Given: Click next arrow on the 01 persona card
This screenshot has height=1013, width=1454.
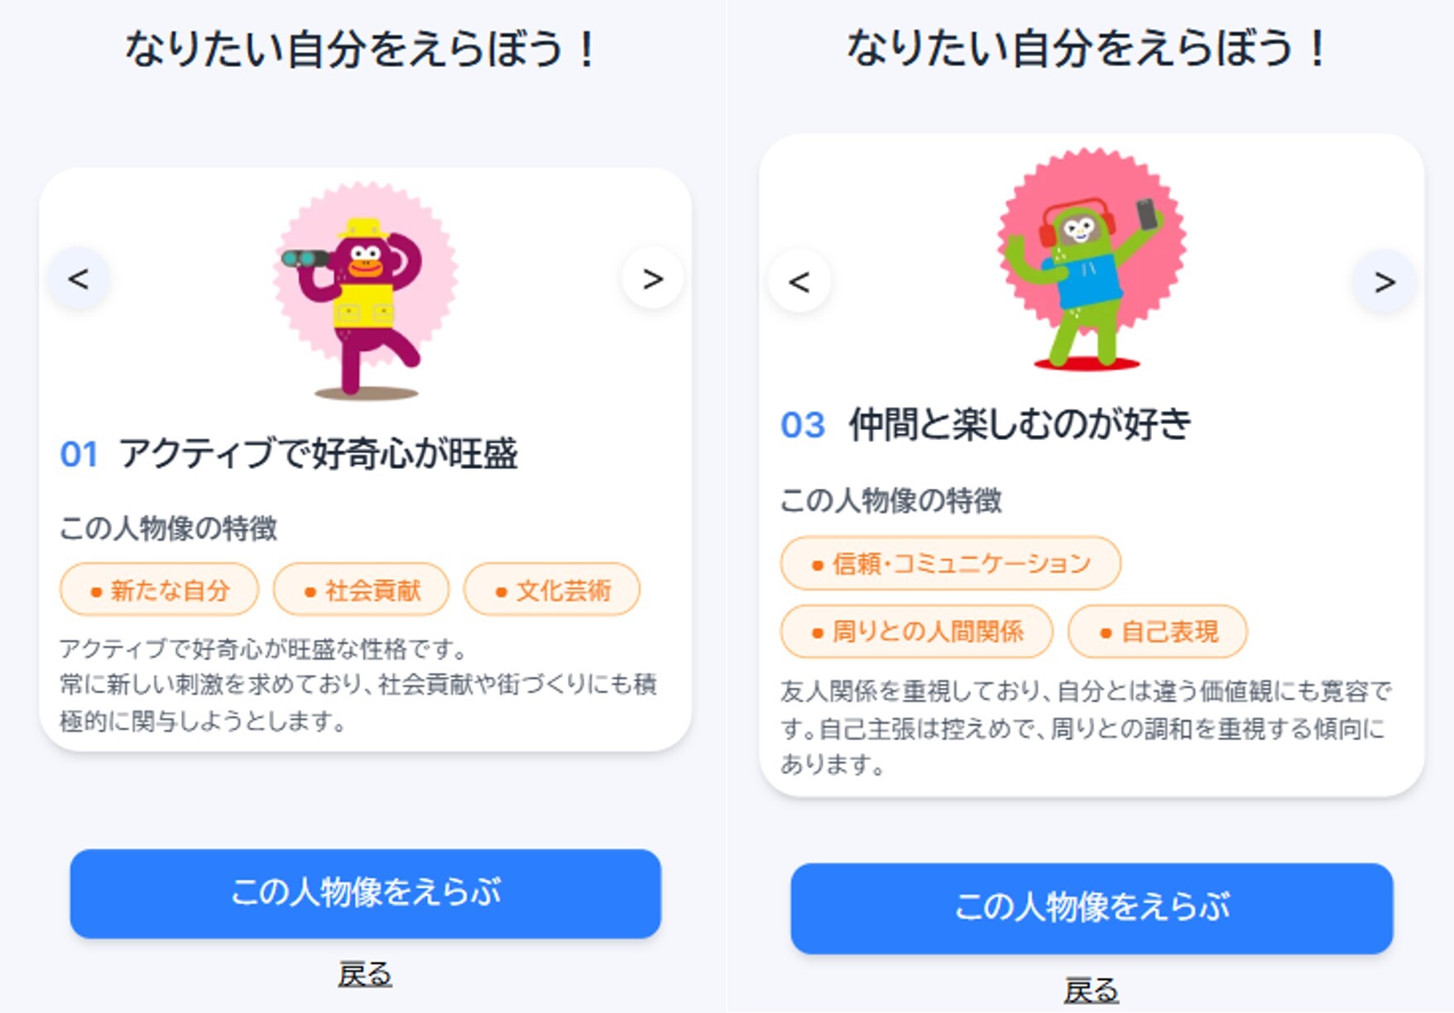Looking at the screenshot, I should (x=652, y=279).
